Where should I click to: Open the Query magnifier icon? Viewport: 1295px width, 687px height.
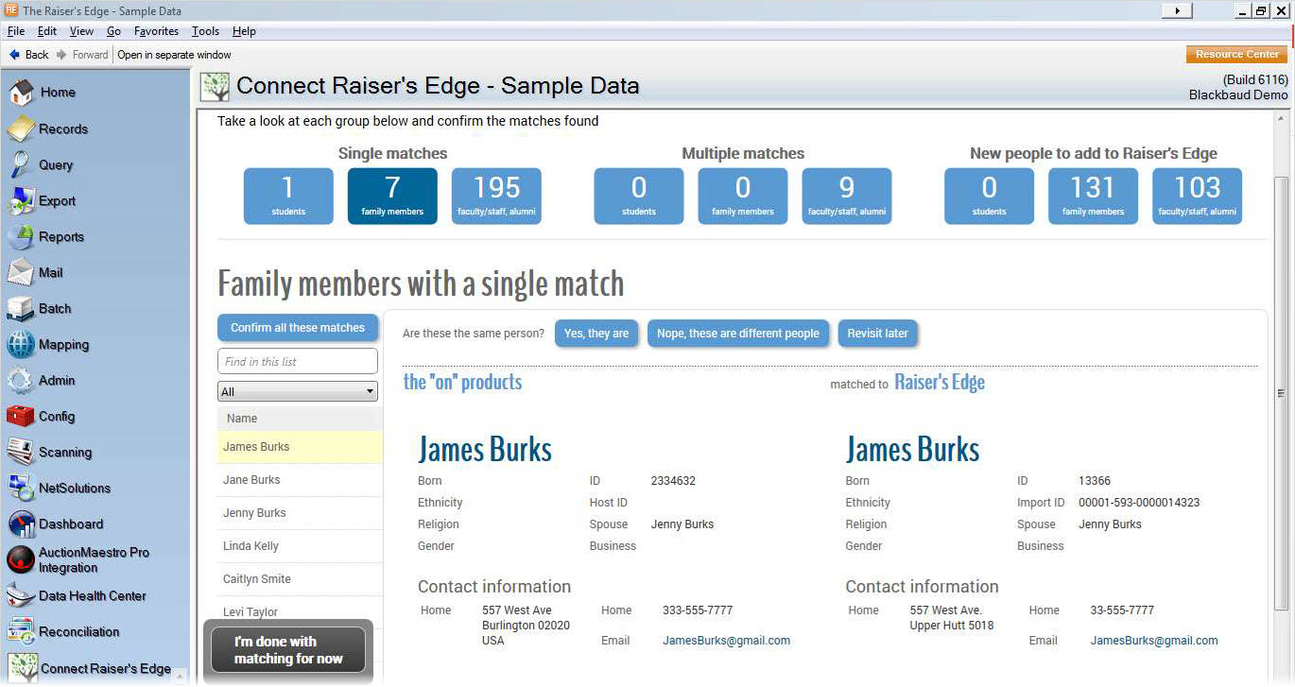point(21,164)
